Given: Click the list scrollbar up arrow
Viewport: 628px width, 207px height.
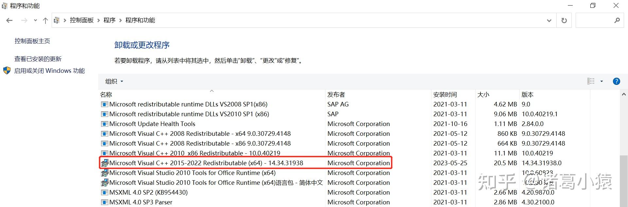Looking at the screenshot, I should (623, 94).
